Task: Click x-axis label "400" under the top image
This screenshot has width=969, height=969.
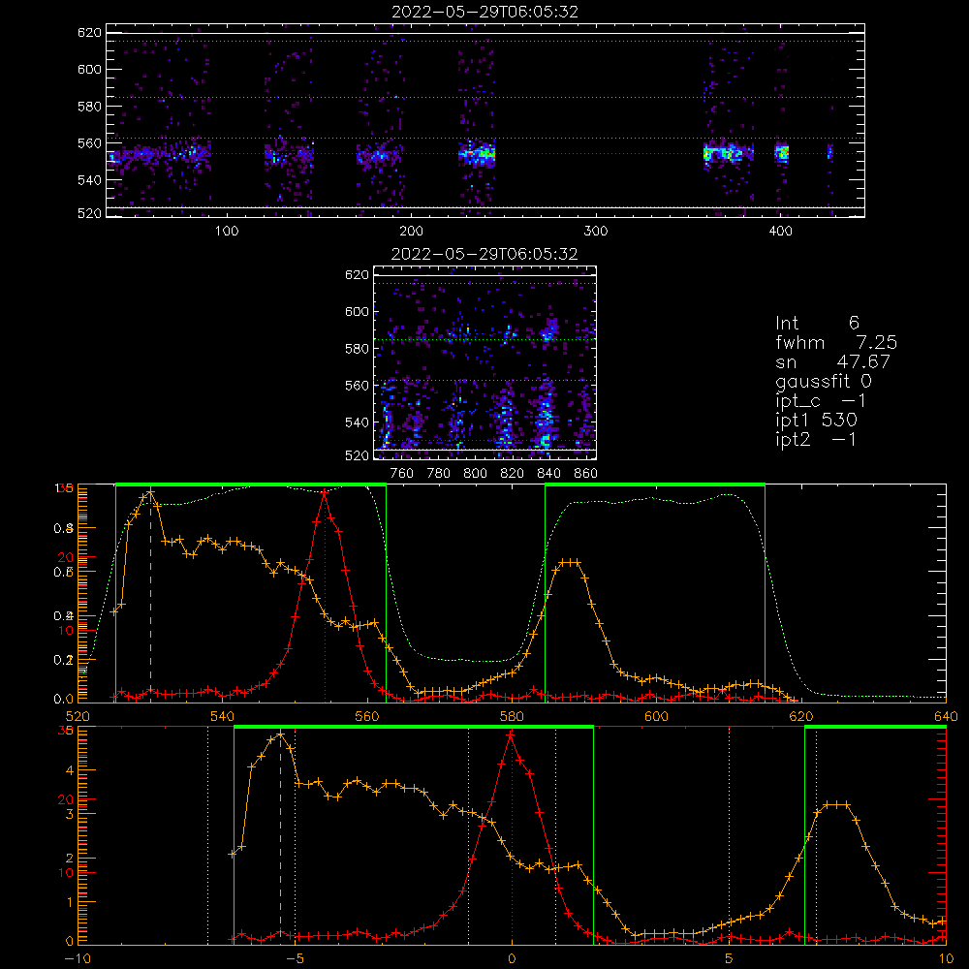Action: [780, 232]
